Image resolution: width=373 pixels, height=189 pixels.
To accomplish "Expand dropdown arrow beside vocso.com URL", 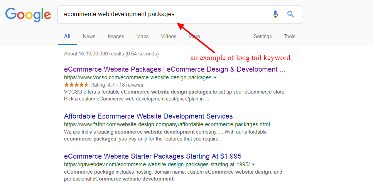I will pyautogui.click(x=215, y=77).
